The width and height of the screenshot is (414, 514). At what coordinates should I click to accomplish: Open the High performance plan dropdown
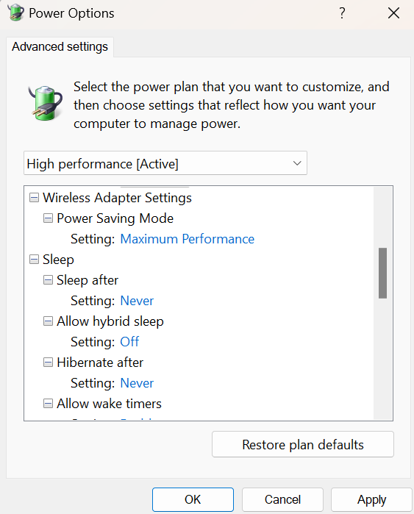click(x=165, y=163)
